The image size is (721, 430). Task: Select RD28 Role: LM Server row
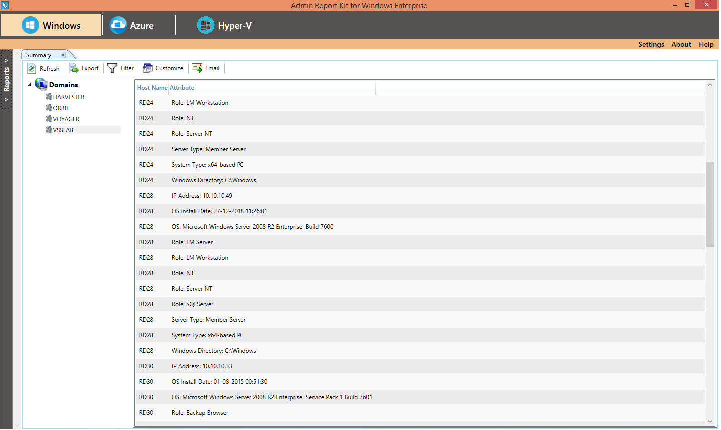pyautogui.click(x=420, y=242)
